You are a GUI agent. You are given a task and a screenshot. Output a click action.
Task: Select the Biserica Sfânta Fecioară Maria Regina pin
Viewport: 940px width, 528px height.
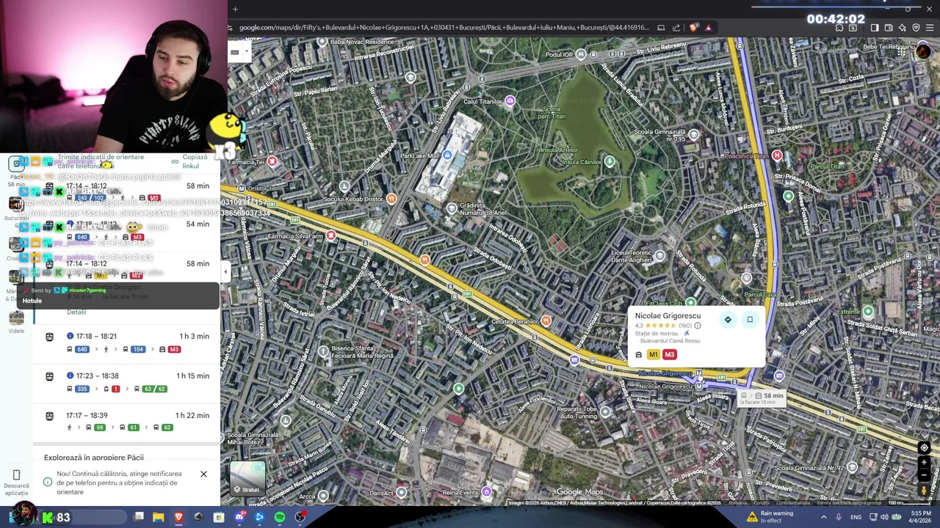pos(323,351)
